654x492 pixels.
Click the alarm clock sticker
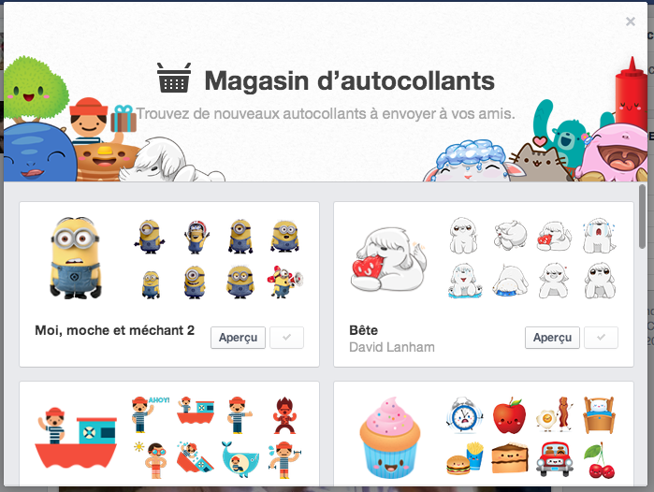[464, 415]
